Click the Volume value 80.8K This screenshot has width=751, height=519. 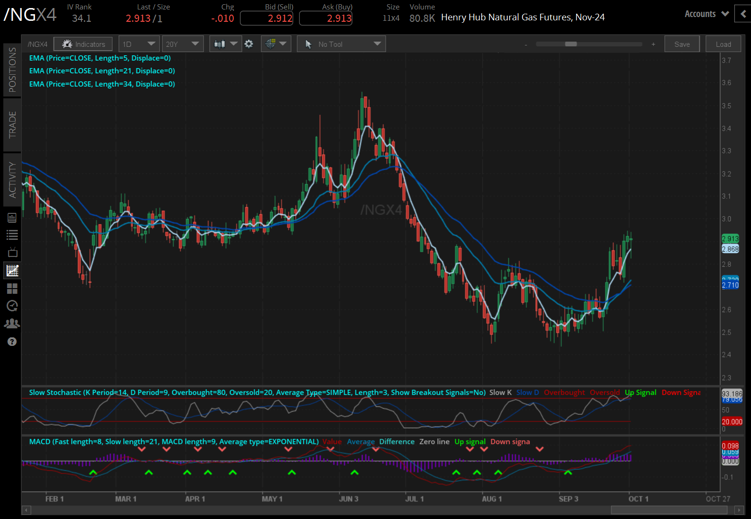[x=422, y=18]
